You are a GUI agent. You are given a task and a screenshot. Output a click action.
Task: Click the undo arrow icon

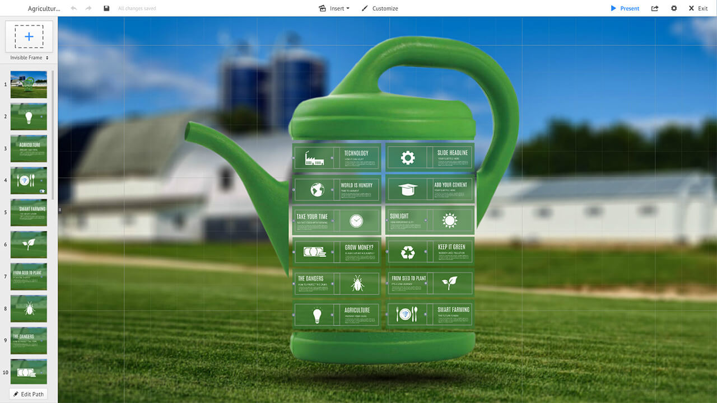74,8
